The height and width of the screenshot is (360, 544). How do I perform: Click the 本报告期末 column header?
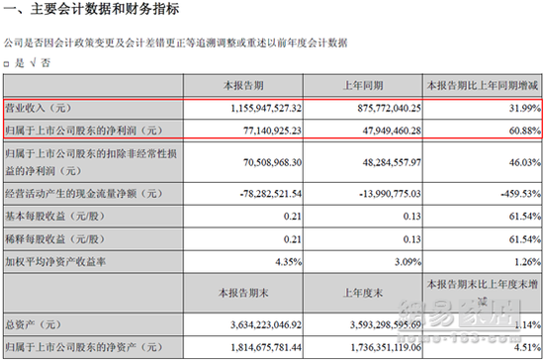[243, 293]
